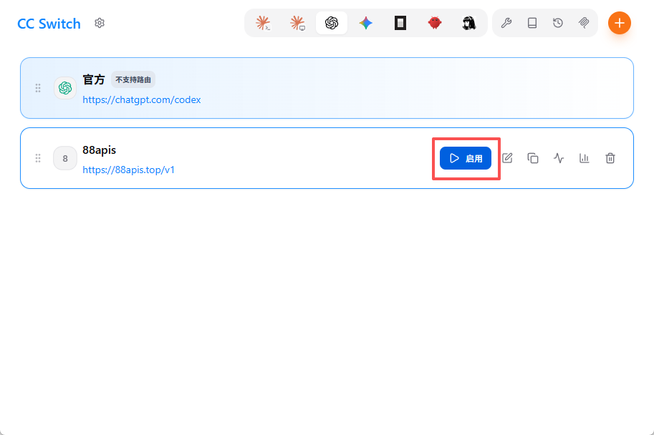Screen dimensions: 654x435
Task: Click the CC Switch title
Action: click(x=49, y=24)
